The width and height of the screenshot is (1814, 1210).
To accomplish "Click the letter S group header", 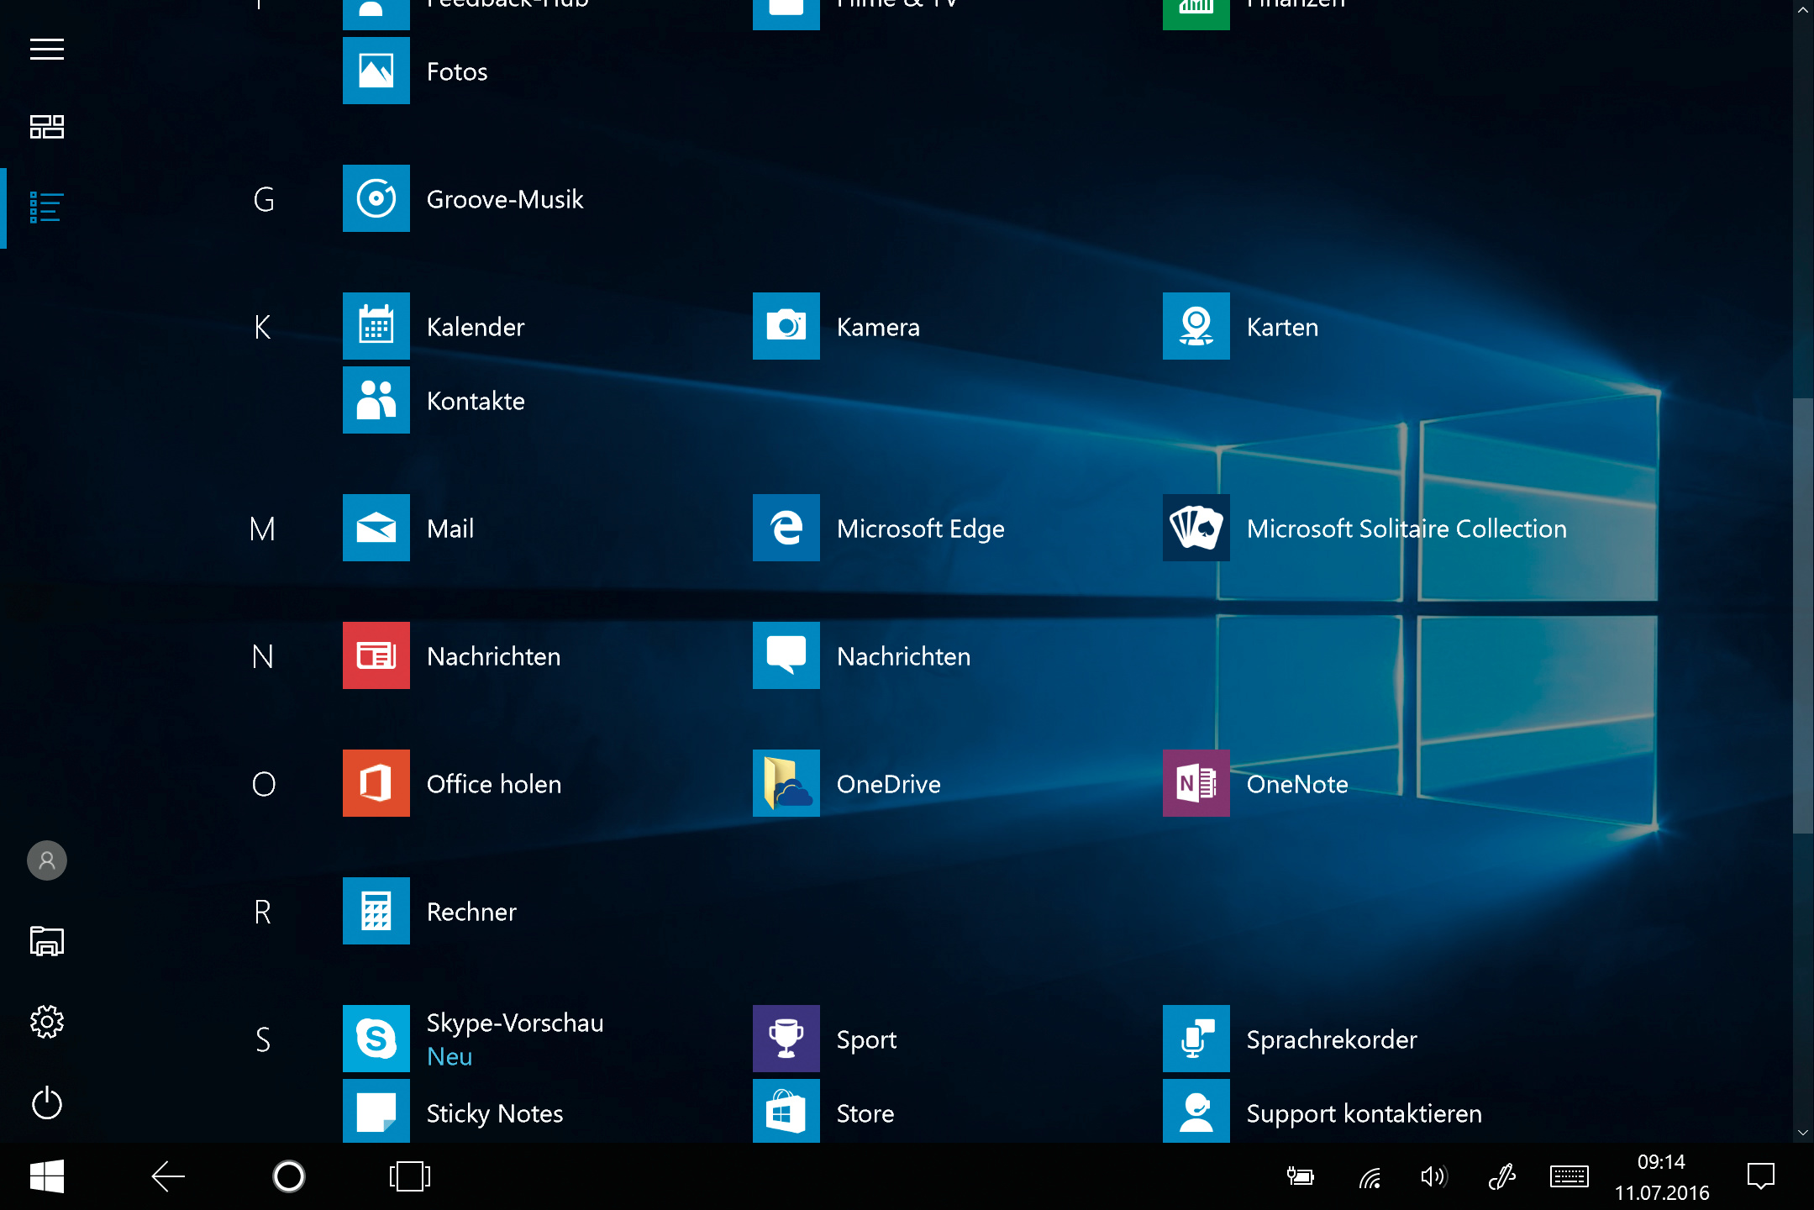I will [x=262, y=1039].
